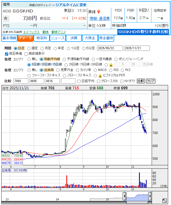Click the lock icon next to ヒストリカルPER
The width and height of the screenshot is (171, 205).
click(x=100, y=75)
